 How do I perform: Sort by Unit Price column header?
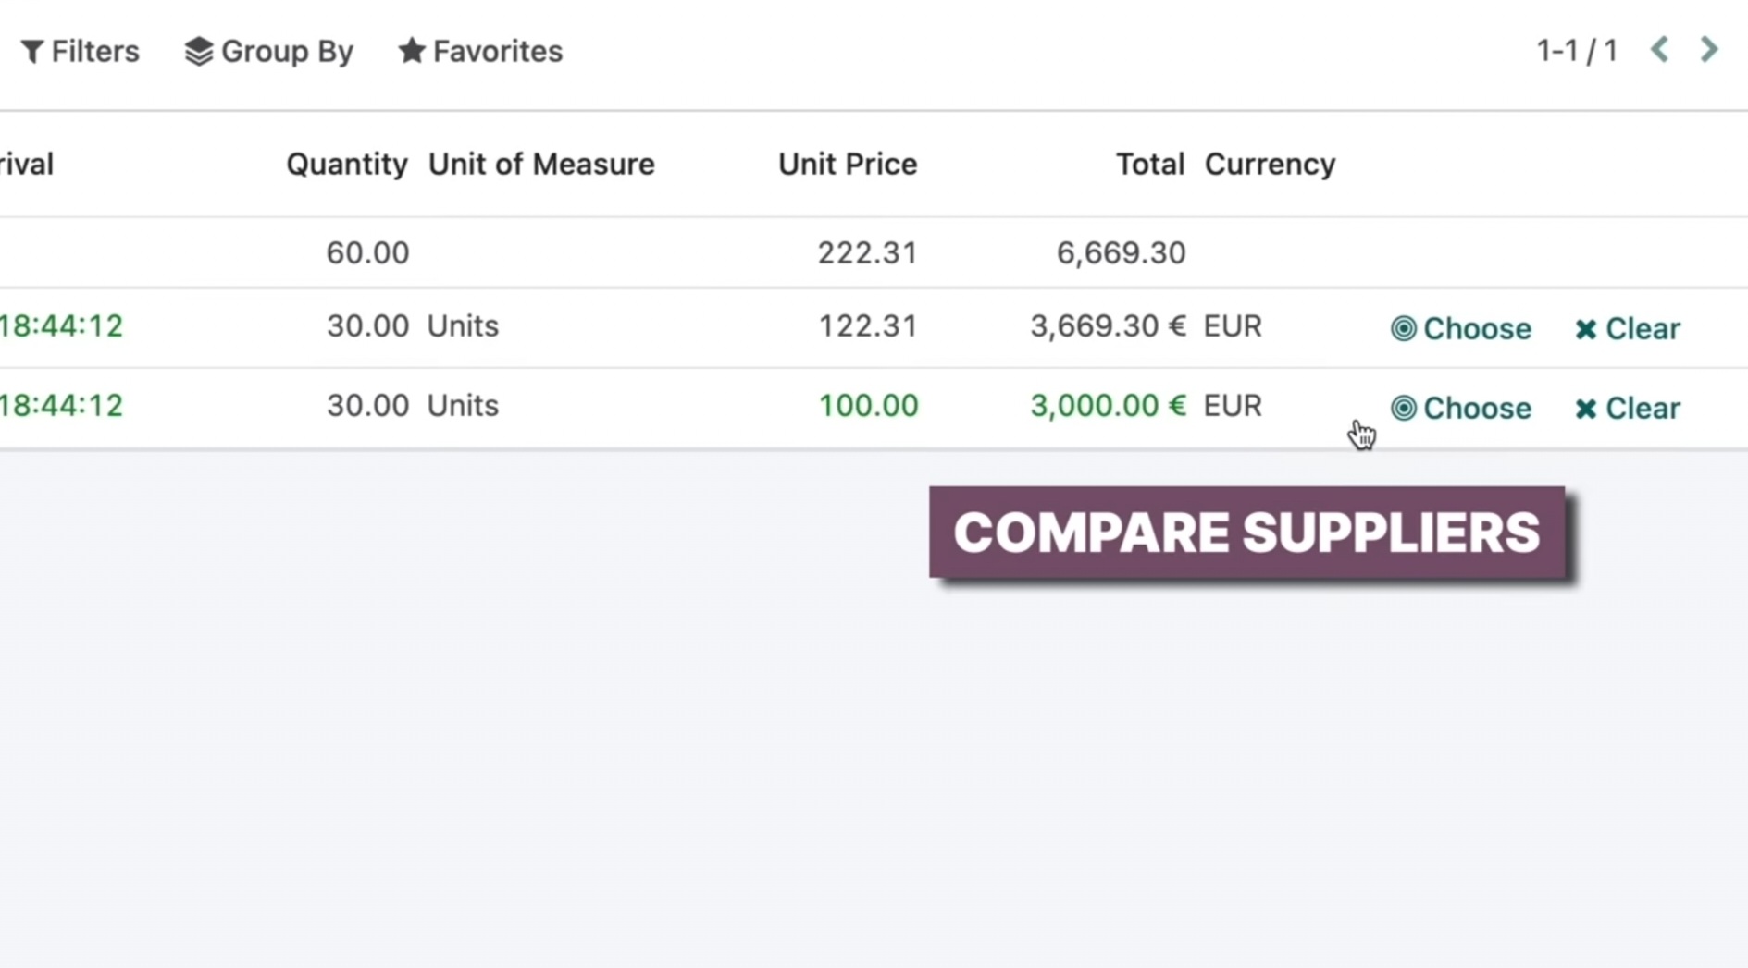click(x=848, y=164)
